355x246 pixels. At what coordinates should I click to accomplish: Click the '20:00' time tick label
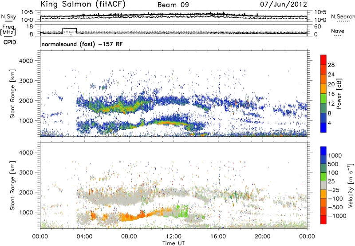262,237
